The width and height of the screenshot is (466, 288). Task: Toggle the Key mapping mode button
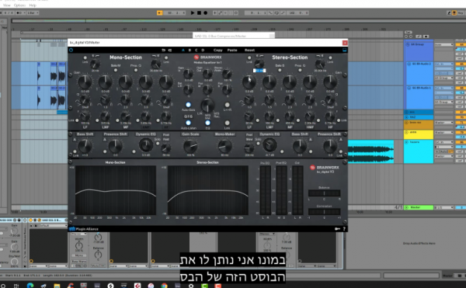click(461, 12)
